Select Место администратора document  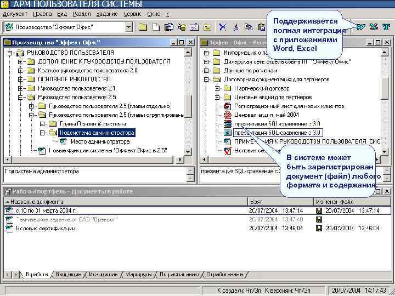pos(100,142)
